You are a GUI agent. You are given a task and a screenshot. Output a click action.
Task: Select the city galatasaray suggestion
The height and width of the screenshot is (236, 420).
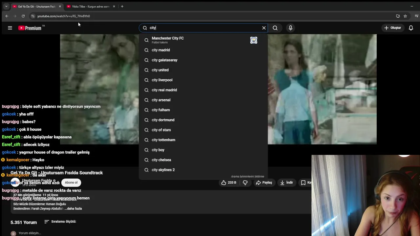pyautogui.click(x=203, y=60)
